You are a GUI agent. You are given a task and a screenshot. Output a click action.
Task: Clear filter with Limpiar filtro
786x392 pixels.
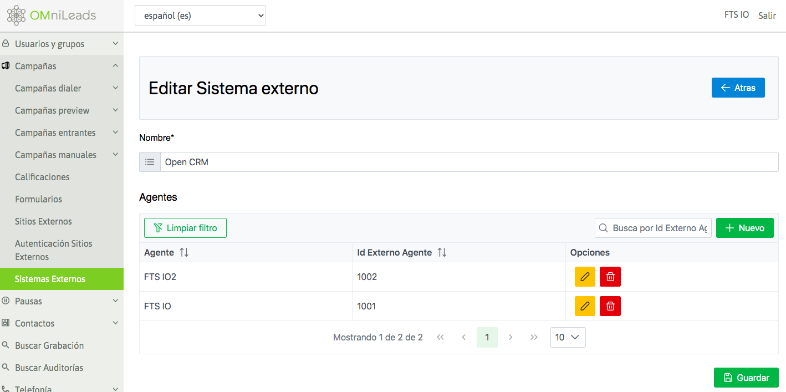(185, 228)
